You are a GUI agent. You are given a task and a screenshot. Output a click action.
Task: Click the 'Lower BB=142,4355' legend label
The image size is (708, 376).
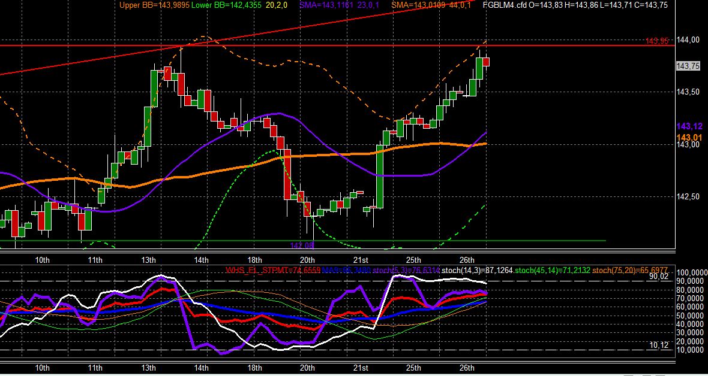click(226, 5)
